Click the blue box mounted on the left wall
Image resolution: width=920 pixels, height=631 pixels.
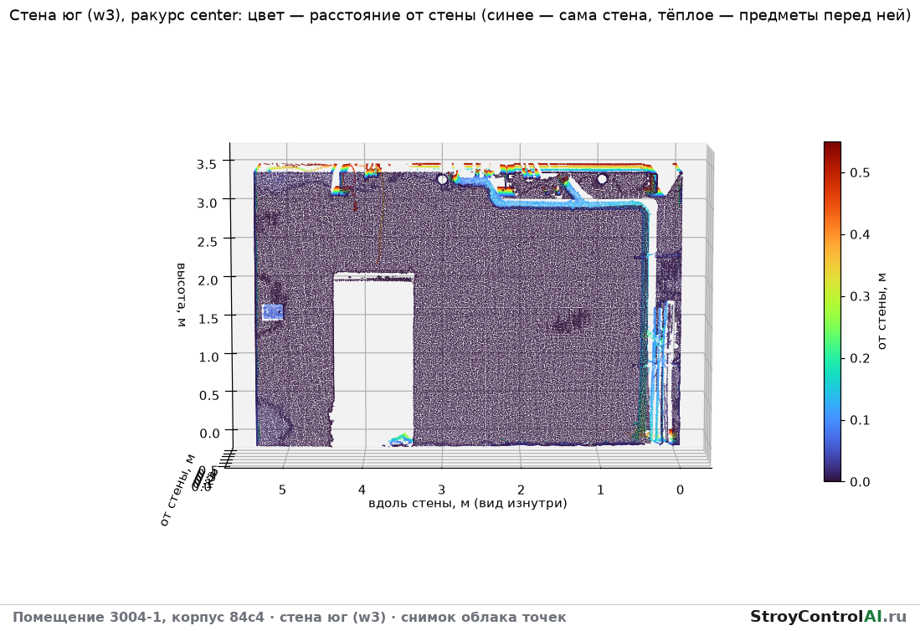click(x=272, y=312)
